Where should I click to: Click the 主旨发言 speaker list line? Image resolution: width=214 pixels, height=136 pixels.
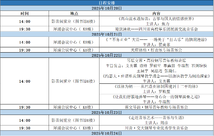pyautogui.click(x=156, y=66)
